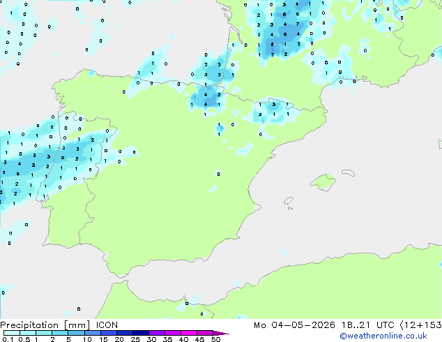Click the 40–45 mm bright pink swatch
This screenshot has height=342, width=442.
[189, 333]
